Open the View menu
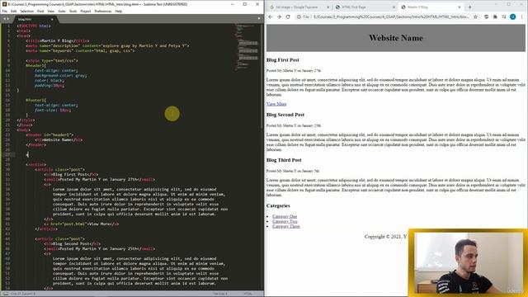Image resolution: width=528 pixels, height=297 pixels. [51, 11]
